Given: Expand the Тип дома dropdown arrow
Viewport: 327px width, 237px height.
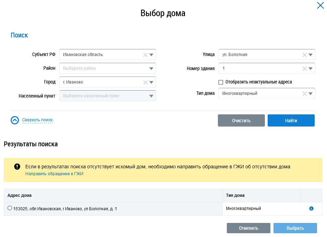Looking at the screenshot, I should tap(311, 93).
